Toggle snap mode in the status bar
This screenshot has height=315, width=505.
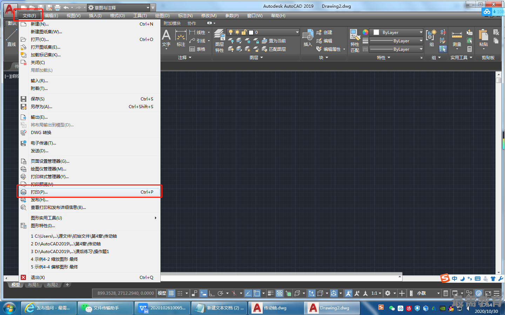(180, 293)
